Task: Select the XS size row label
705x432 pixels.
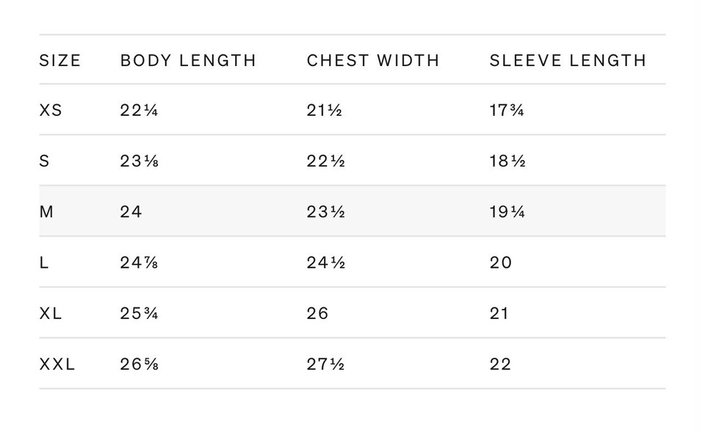Action: tap(51, 111)
